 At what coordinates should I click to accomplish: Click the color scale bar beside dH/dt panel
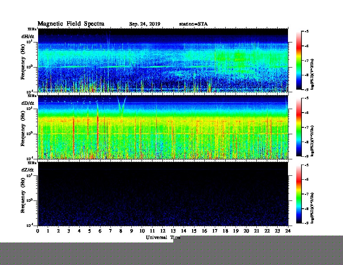tap(299, 60)
